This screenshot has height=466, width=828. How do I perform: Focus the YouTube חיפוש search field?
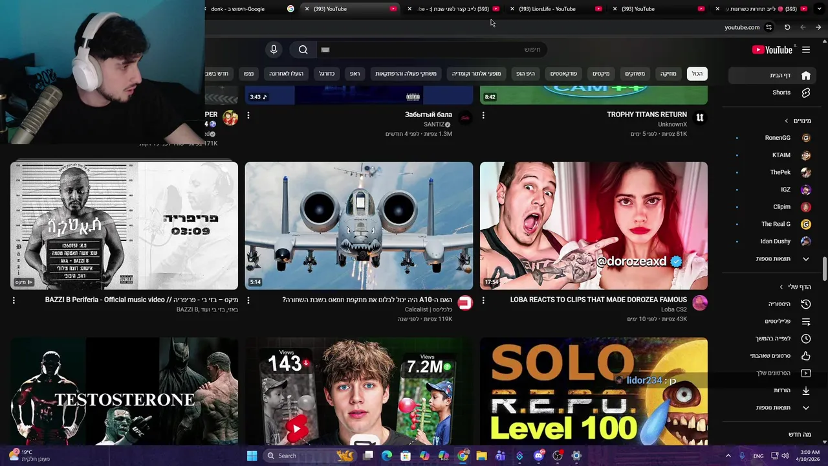pos(433,50)
